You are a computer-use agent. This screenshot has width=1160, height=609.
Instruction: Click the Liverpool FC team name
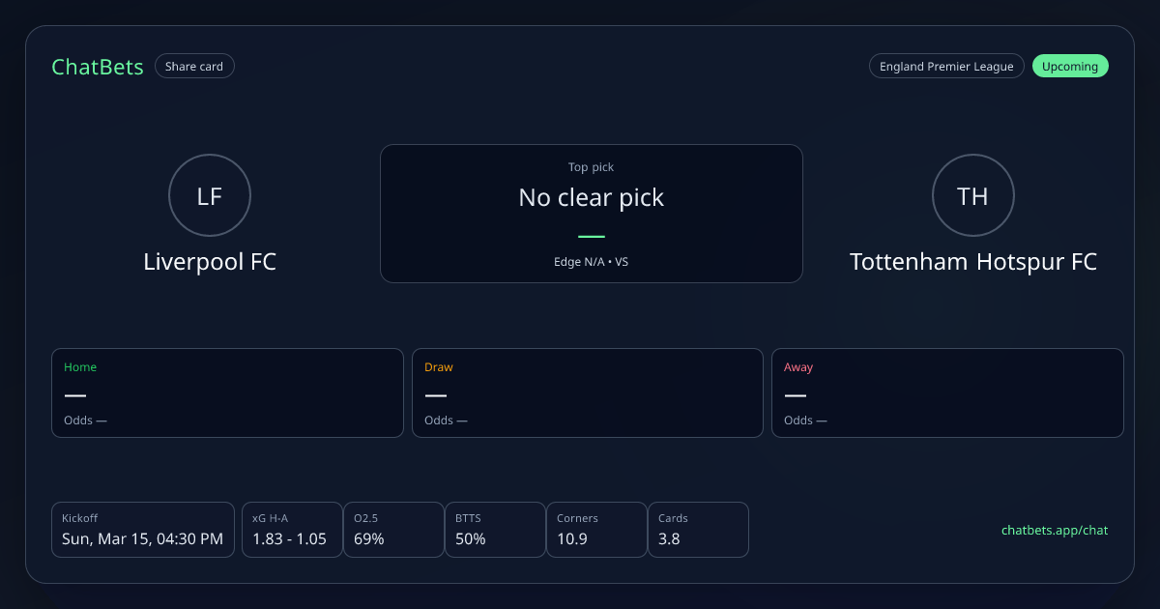210,262
